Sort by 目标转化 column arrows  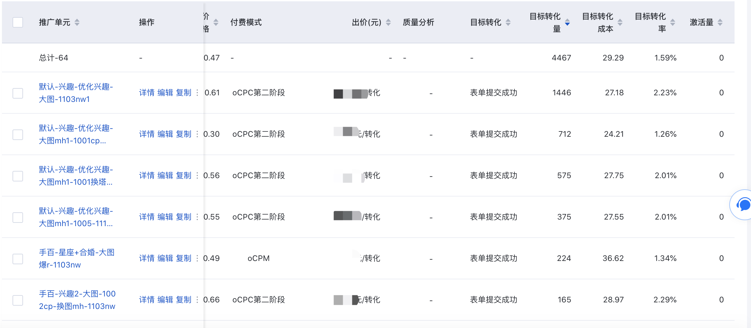(508, 22)
